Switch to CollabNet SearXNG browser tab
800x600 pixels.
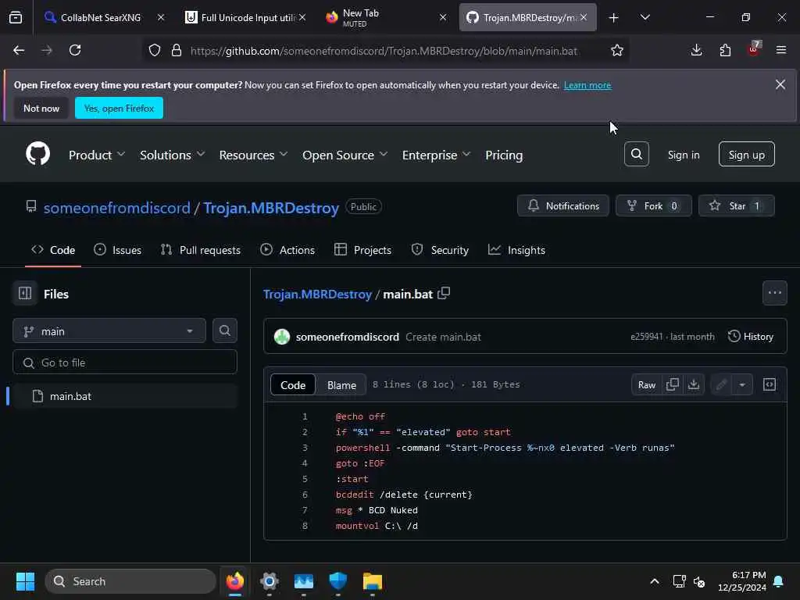[x=101, y=17]
